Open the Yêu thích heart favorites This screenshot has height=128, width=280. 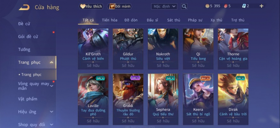91,7
